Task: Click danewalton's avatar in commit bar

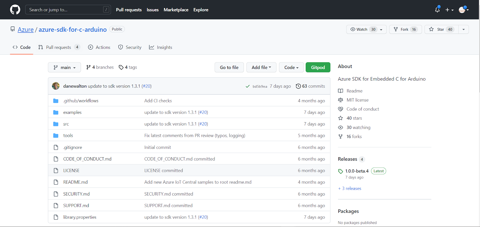Action: point(56,86)
